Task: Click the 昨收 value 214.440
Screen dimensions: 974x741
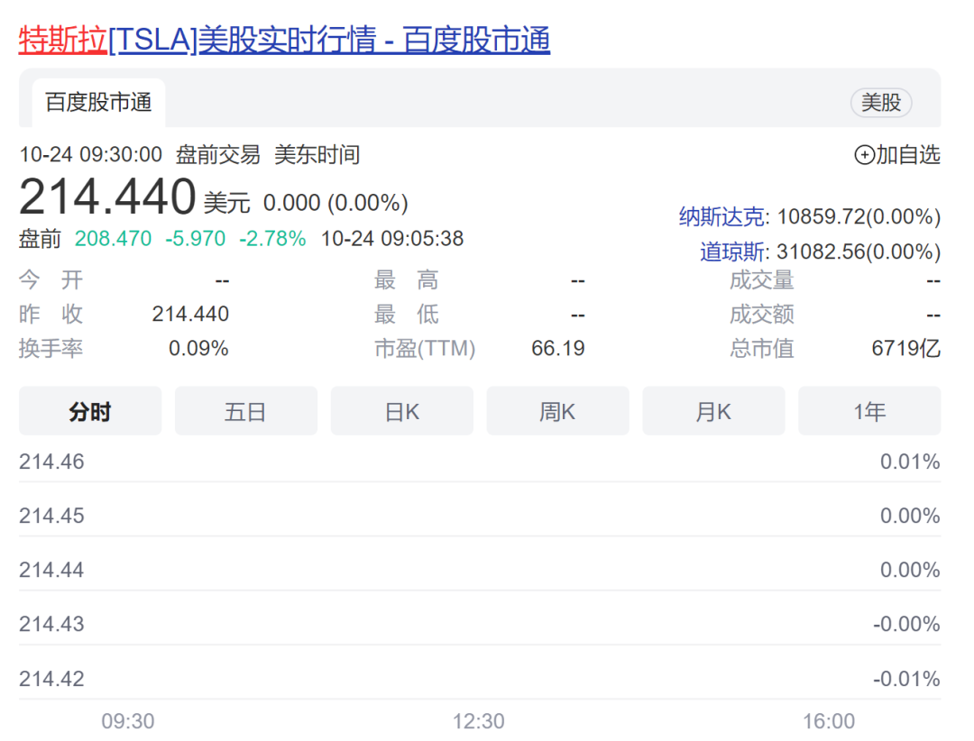Action: tap(190, 315)
